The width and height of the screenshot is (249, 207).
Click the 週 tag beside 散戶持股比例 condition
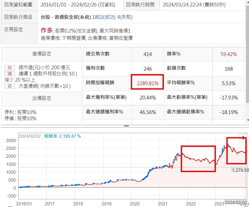coord(10,74)
